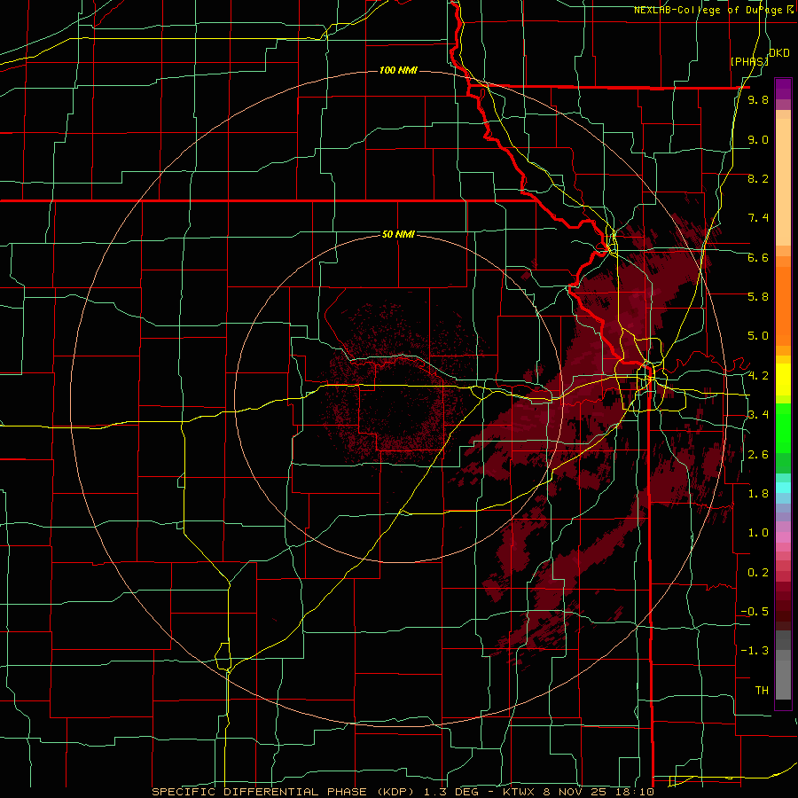Click the bright green swatch on the color bar
The width and height of the screenshot is (798, 798).
coord(783,428)
